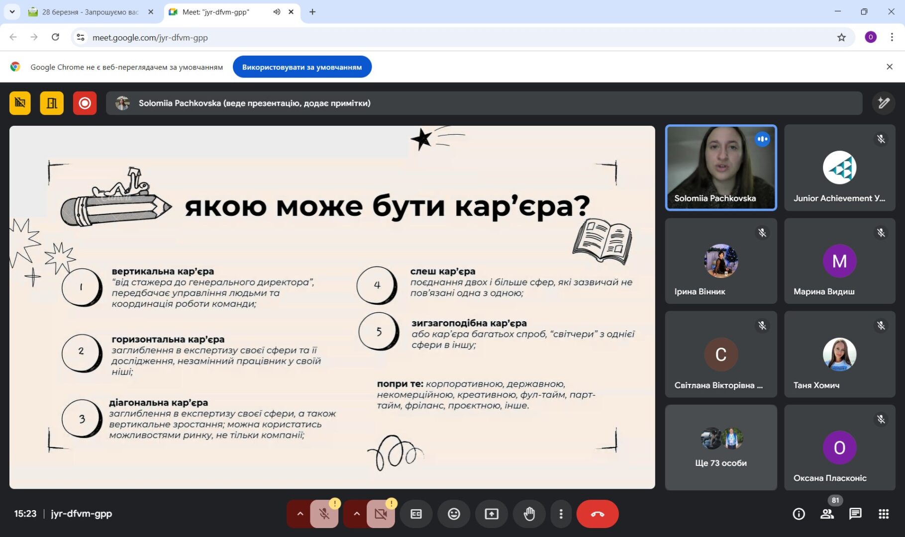Open the chat panel icon
Screen dimensions: 905x537
[x=855, y=514]
